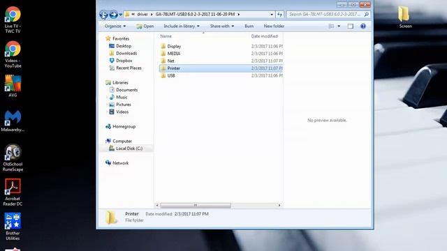Go back with the Explorer back arrow
The width and height of the screenshot is (447, 251).
(103, 14)
